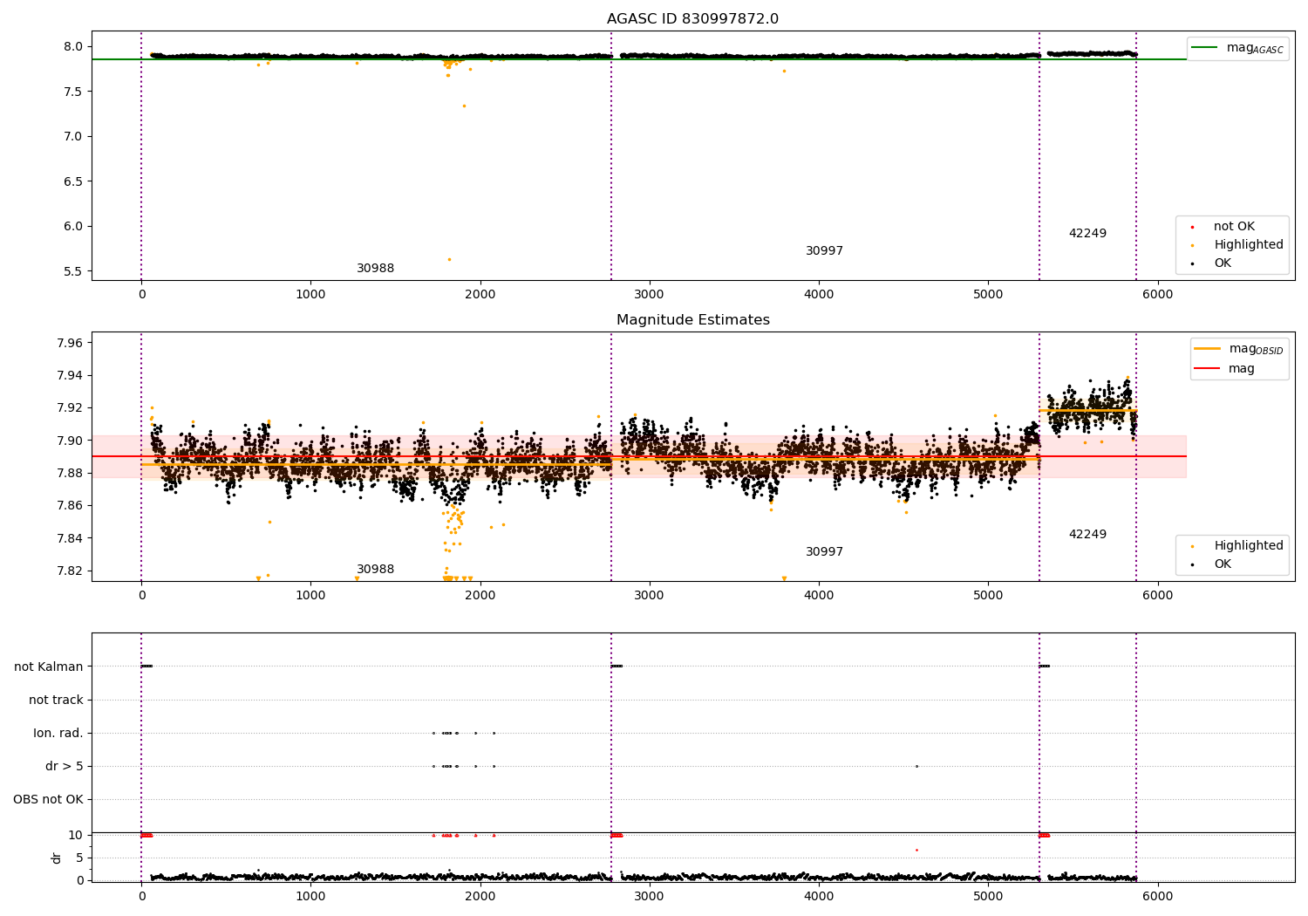Click "Highlighted" legend entry in the middle plot

[x=1239, y=546]
